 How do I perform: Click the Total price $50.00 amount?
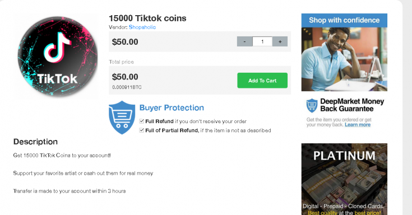(125, 77)
